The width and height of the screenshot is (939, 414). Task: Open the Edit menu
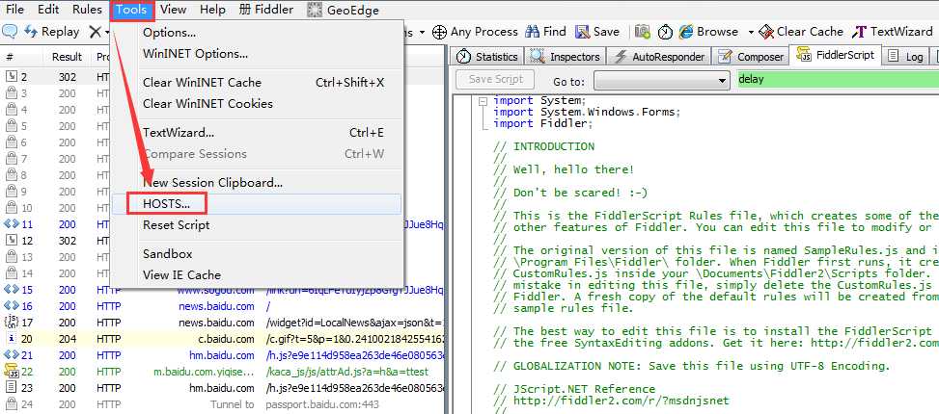[x=48, y=10]
